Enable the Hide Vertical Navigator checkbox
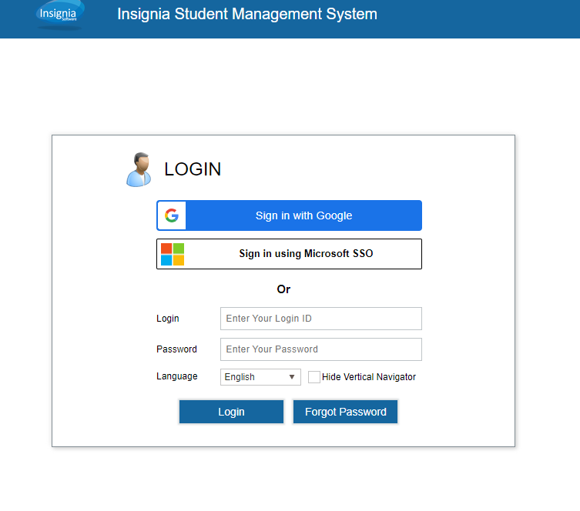The width and height of the screenshot is (580, 511). [314, 377]
